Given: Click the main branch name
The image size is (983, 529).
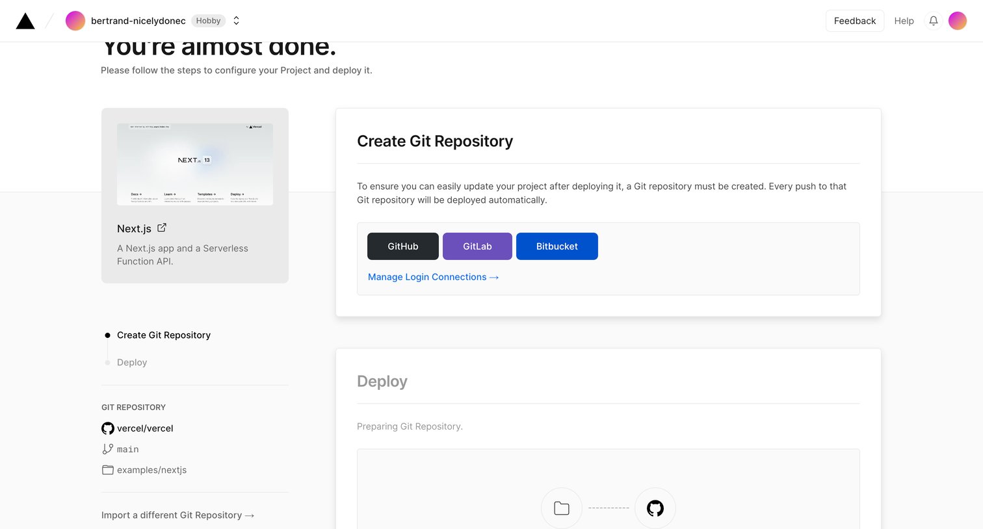Looking at the screenshot, I should click(x=128, y=449).
